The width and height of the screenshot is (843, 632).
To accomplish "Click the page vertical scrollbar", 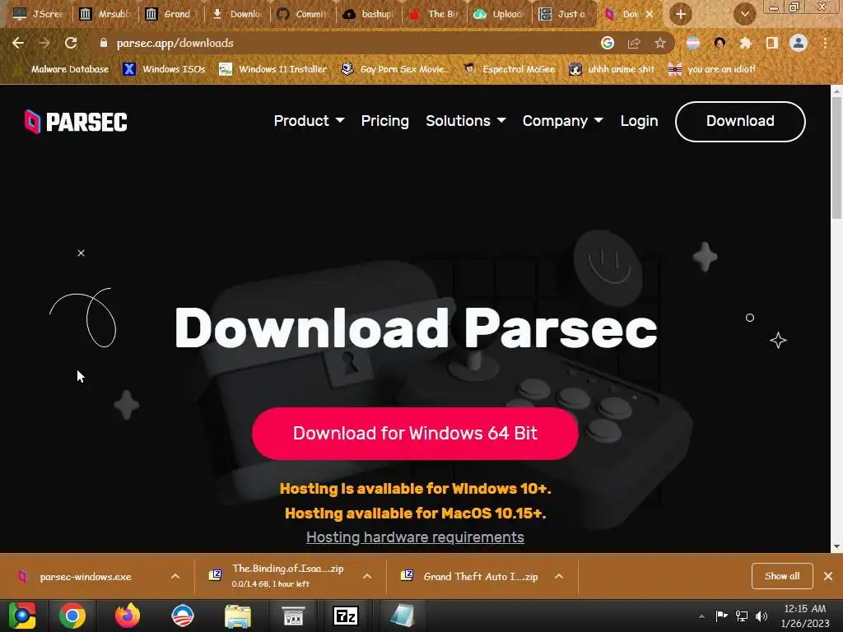I will tap(836, 159).
